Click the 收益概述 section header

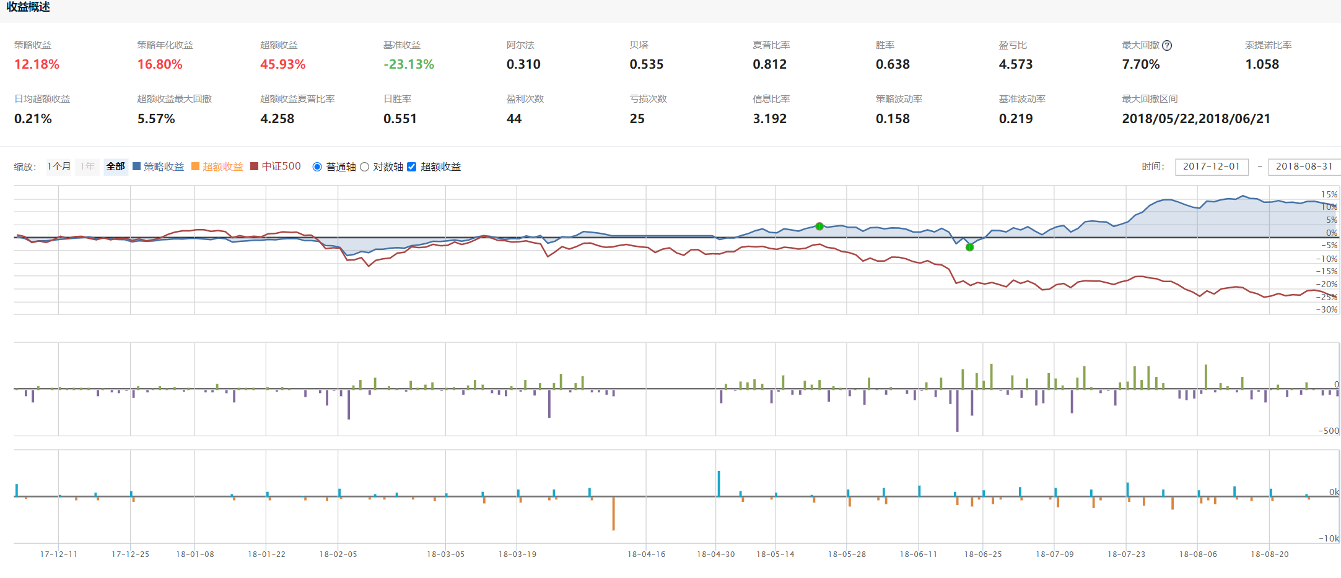click(28, 7)
